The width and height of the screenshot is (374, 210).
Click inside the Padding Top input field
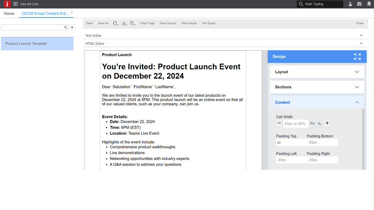[x=290, y=142]
